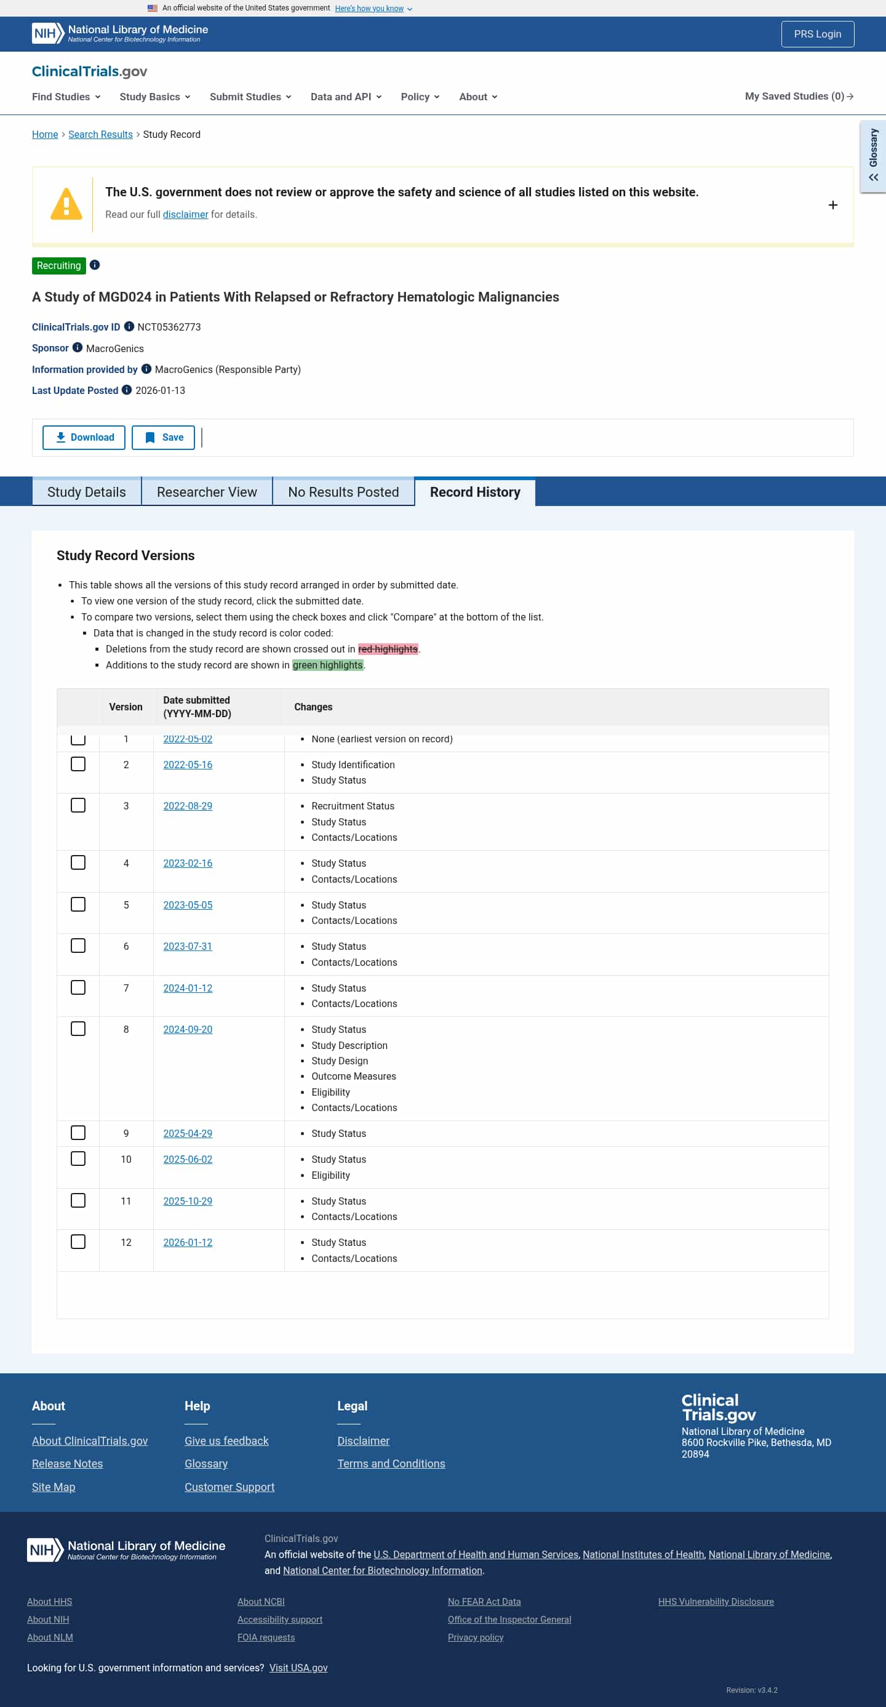Viewport: 886px width, 1707px height.
Task: Save this study with the bookmark button
Action: (x=164, y=437)
